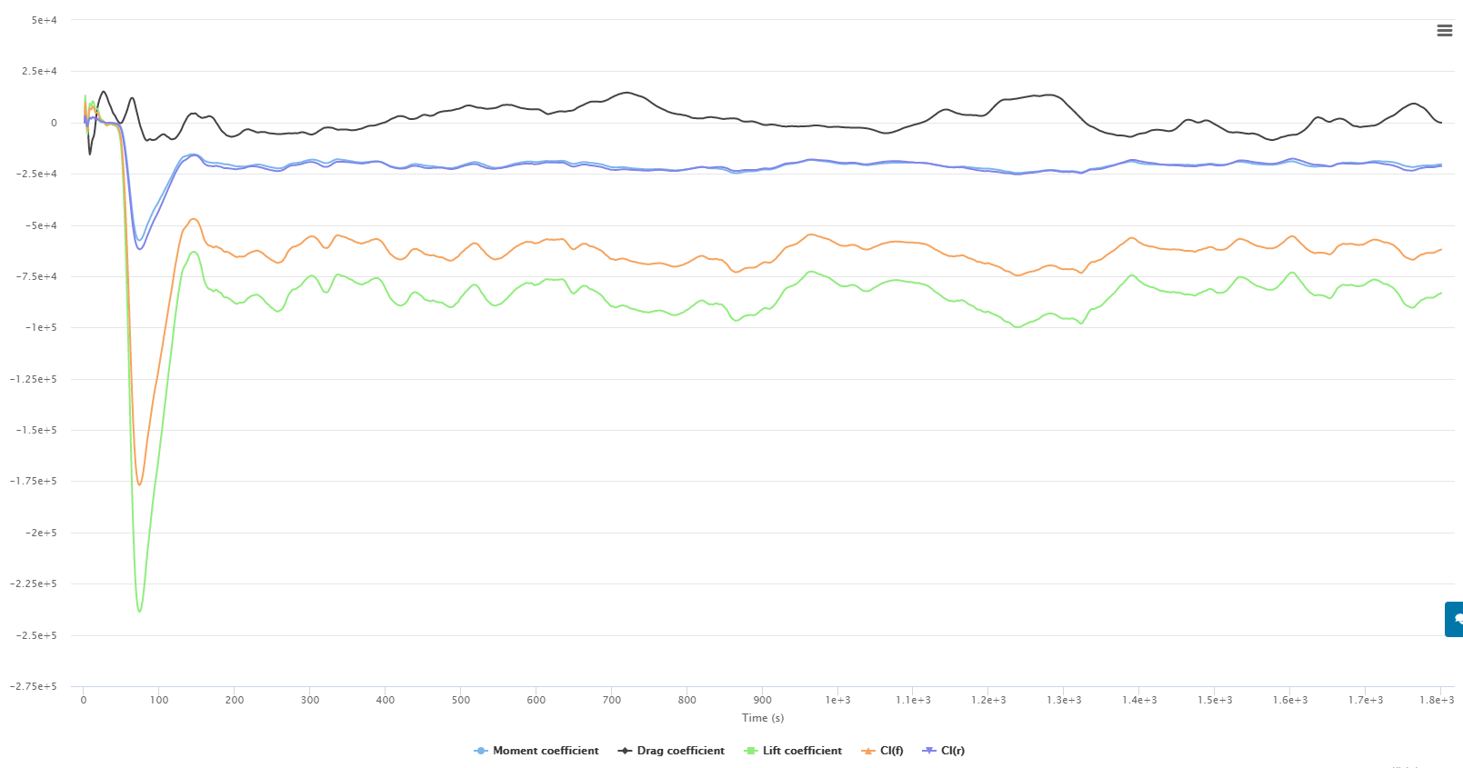The width and height of the screenshot is (1463, 768).
Task: Click the green square Lift coefficient legend marker
Action: point(750,751)
